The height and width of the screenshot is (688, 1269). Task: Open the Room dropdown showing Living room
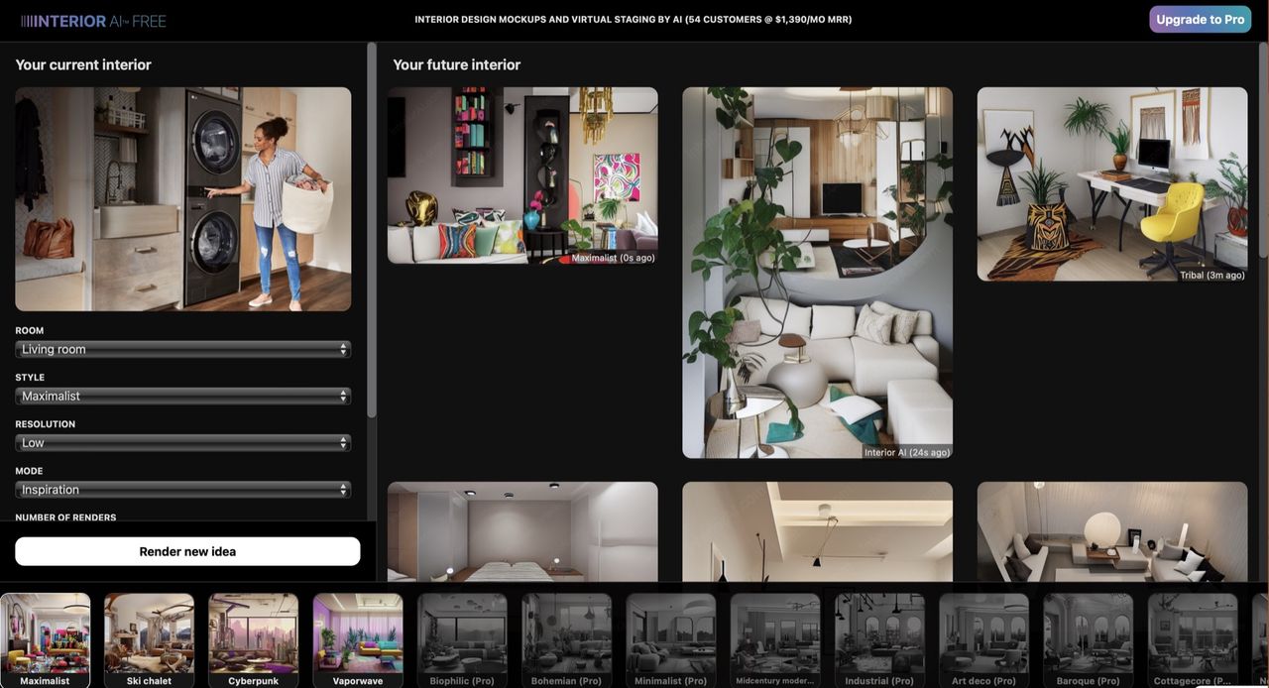pyautogui.click(x=182, y=349)
